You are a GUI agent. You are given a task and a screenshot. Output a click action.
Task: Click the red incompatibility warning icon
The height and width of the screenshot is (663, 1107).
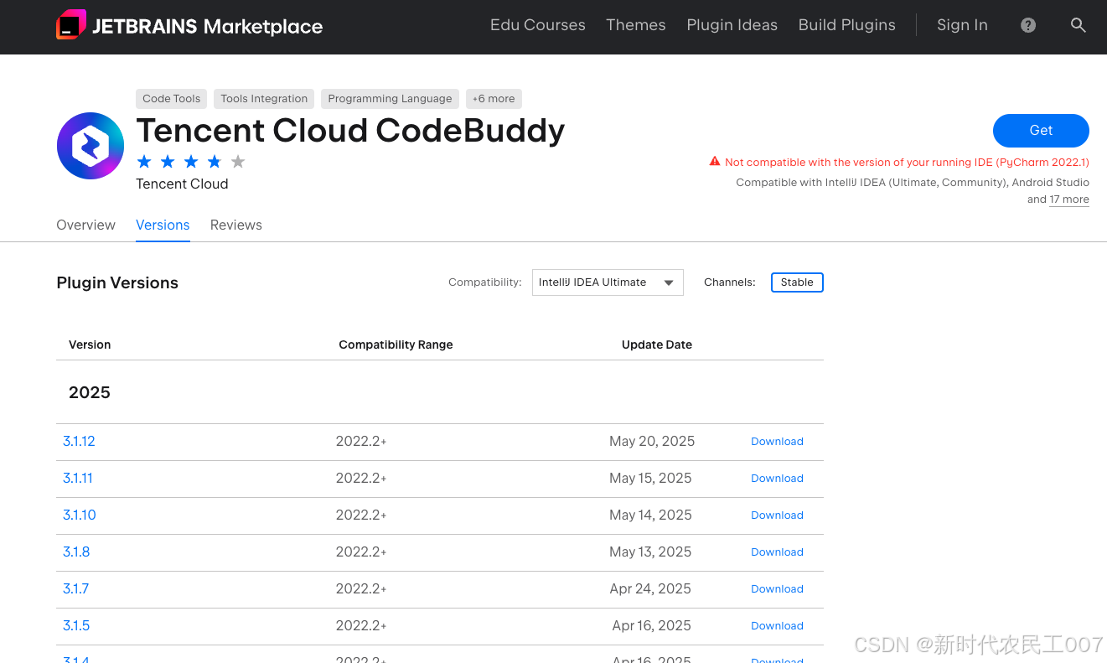point(715,162)
